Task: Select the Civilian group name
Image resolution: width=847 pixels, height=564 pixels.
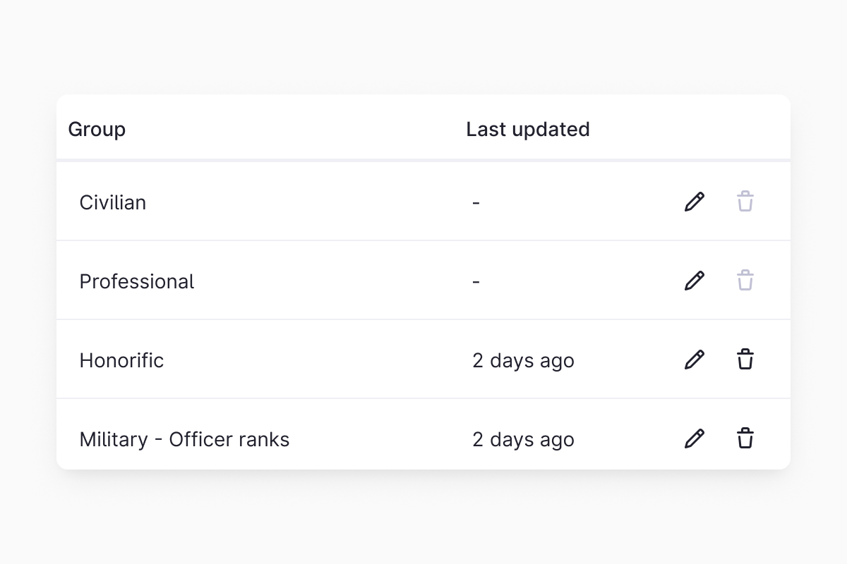Action: tap(113, 202)
